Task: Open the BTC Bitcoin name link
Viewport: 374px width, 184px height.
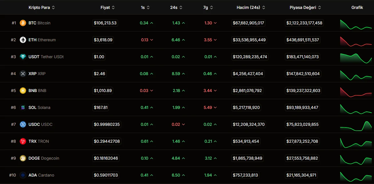Action: (39, 23)
